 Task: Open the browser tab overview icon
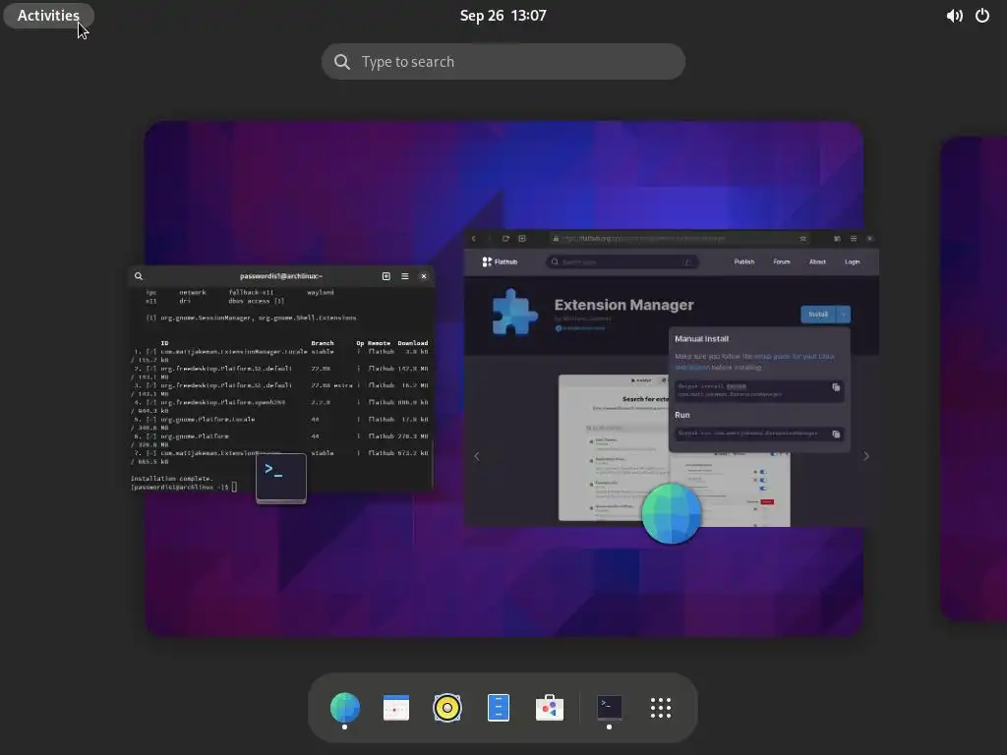[x=837, y=238]
